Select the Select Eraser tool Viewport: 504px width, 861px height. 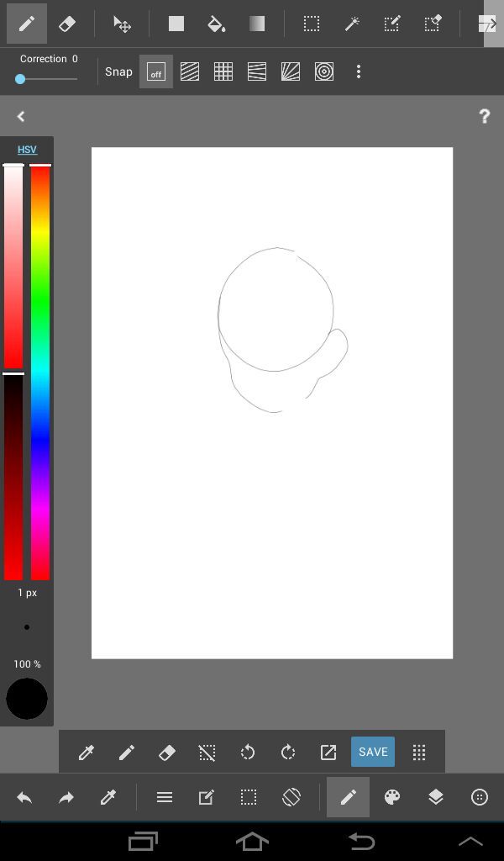coord(433,24)
